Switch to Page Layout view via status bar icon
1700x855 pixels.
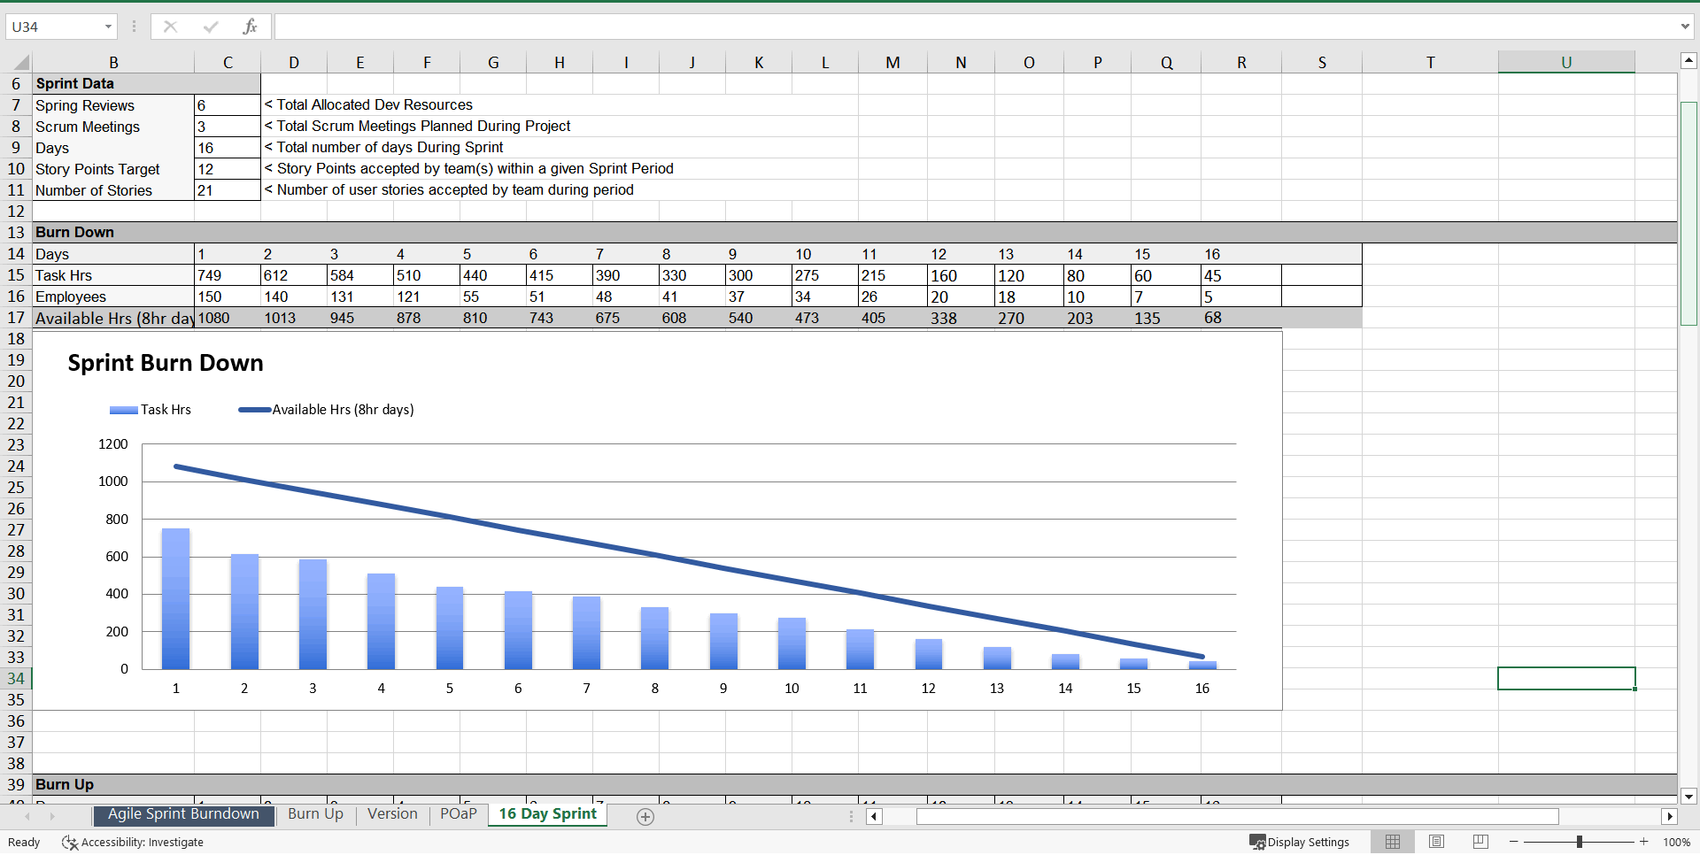click(x=1435, y=841)
